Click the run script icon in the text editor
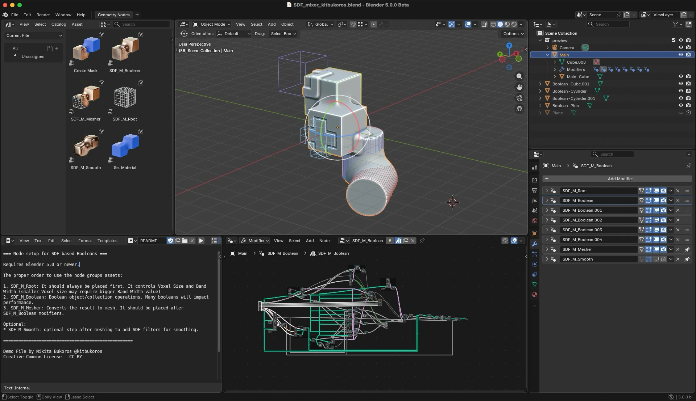 click(x=201, y=240)
